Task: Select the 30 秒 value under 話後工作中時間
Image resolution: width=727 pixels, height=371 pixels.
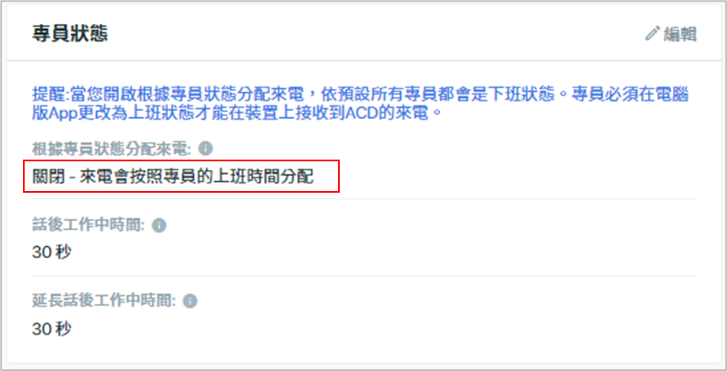Action: 52,252
